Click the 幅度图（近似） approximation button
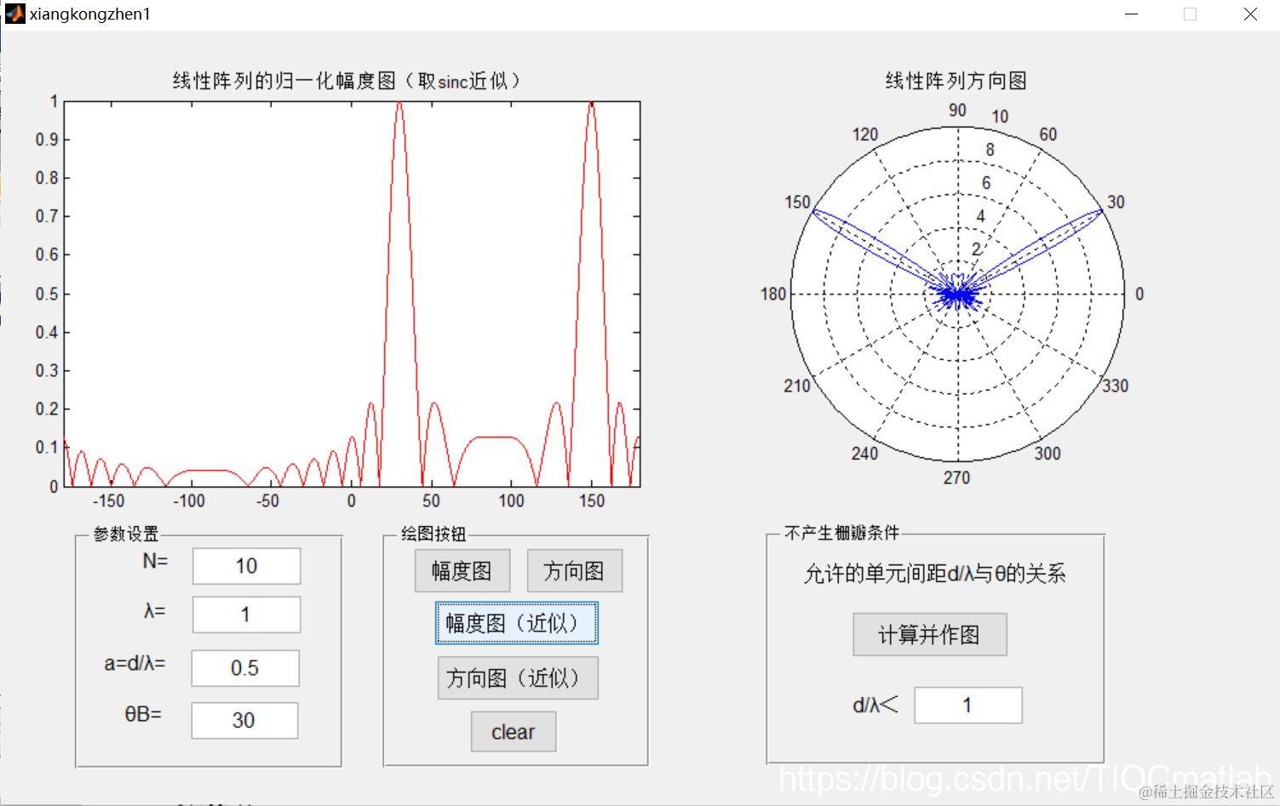Viewport: 1280px width, 806px height. pyautogui.click(x=515, y=623)
